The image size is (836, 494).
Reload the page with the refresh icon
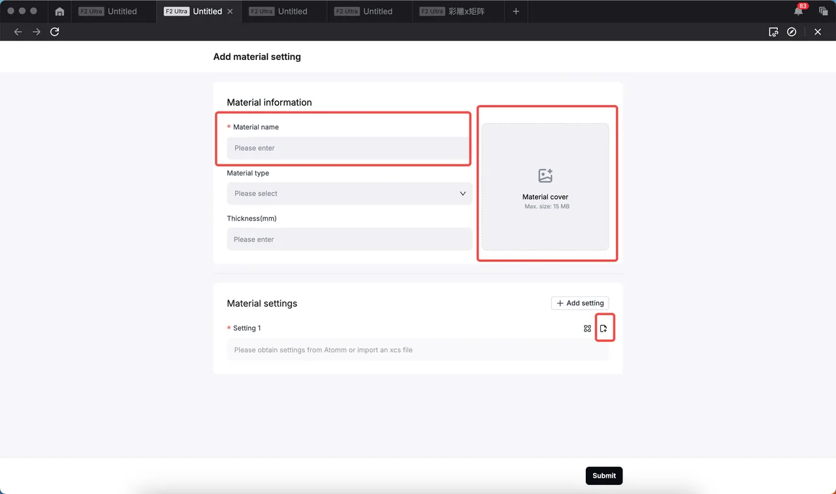pyautogui.click(x=55, y=31)
